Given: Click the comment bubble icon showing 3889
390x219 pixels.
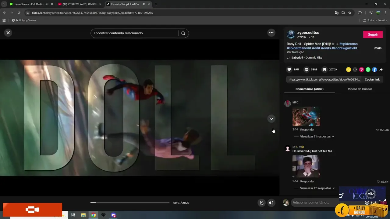Looking at the screenshot, I should (307, 70).
